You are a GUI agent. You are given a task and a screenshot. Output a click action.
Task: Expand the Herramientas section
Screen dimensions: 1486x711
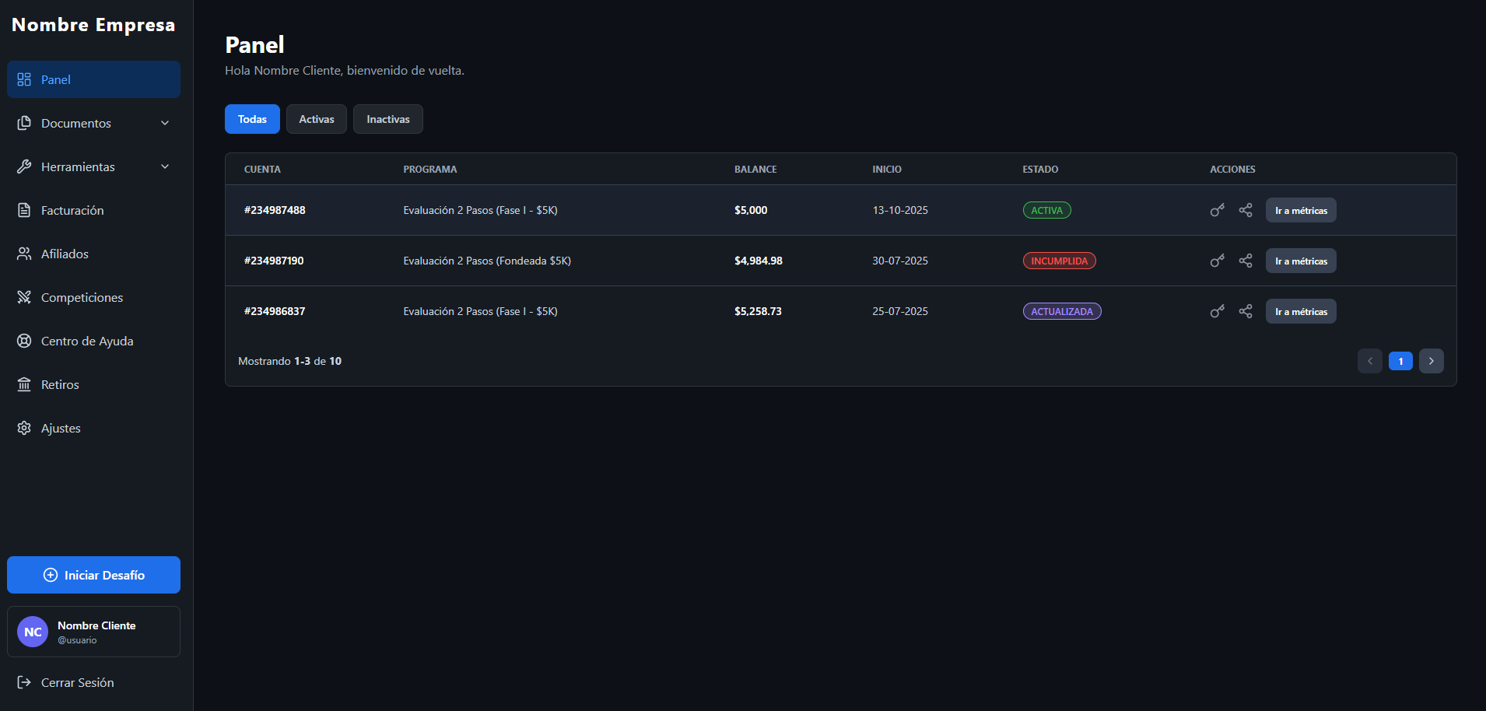pos(93,166)
